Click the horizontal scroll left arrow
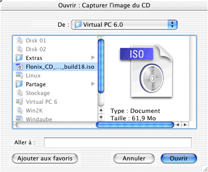 (177, 125)
